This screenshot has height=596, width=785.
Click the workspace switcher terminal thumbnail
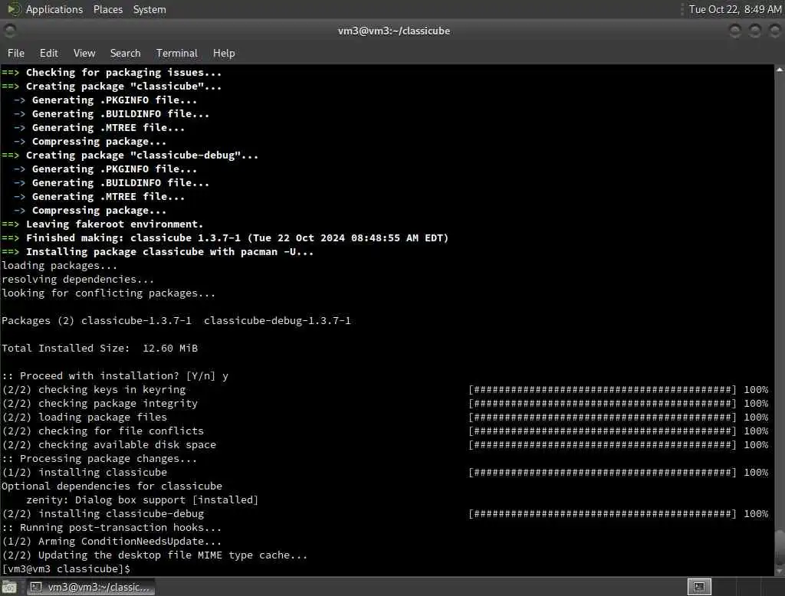(x=699, y=587)
